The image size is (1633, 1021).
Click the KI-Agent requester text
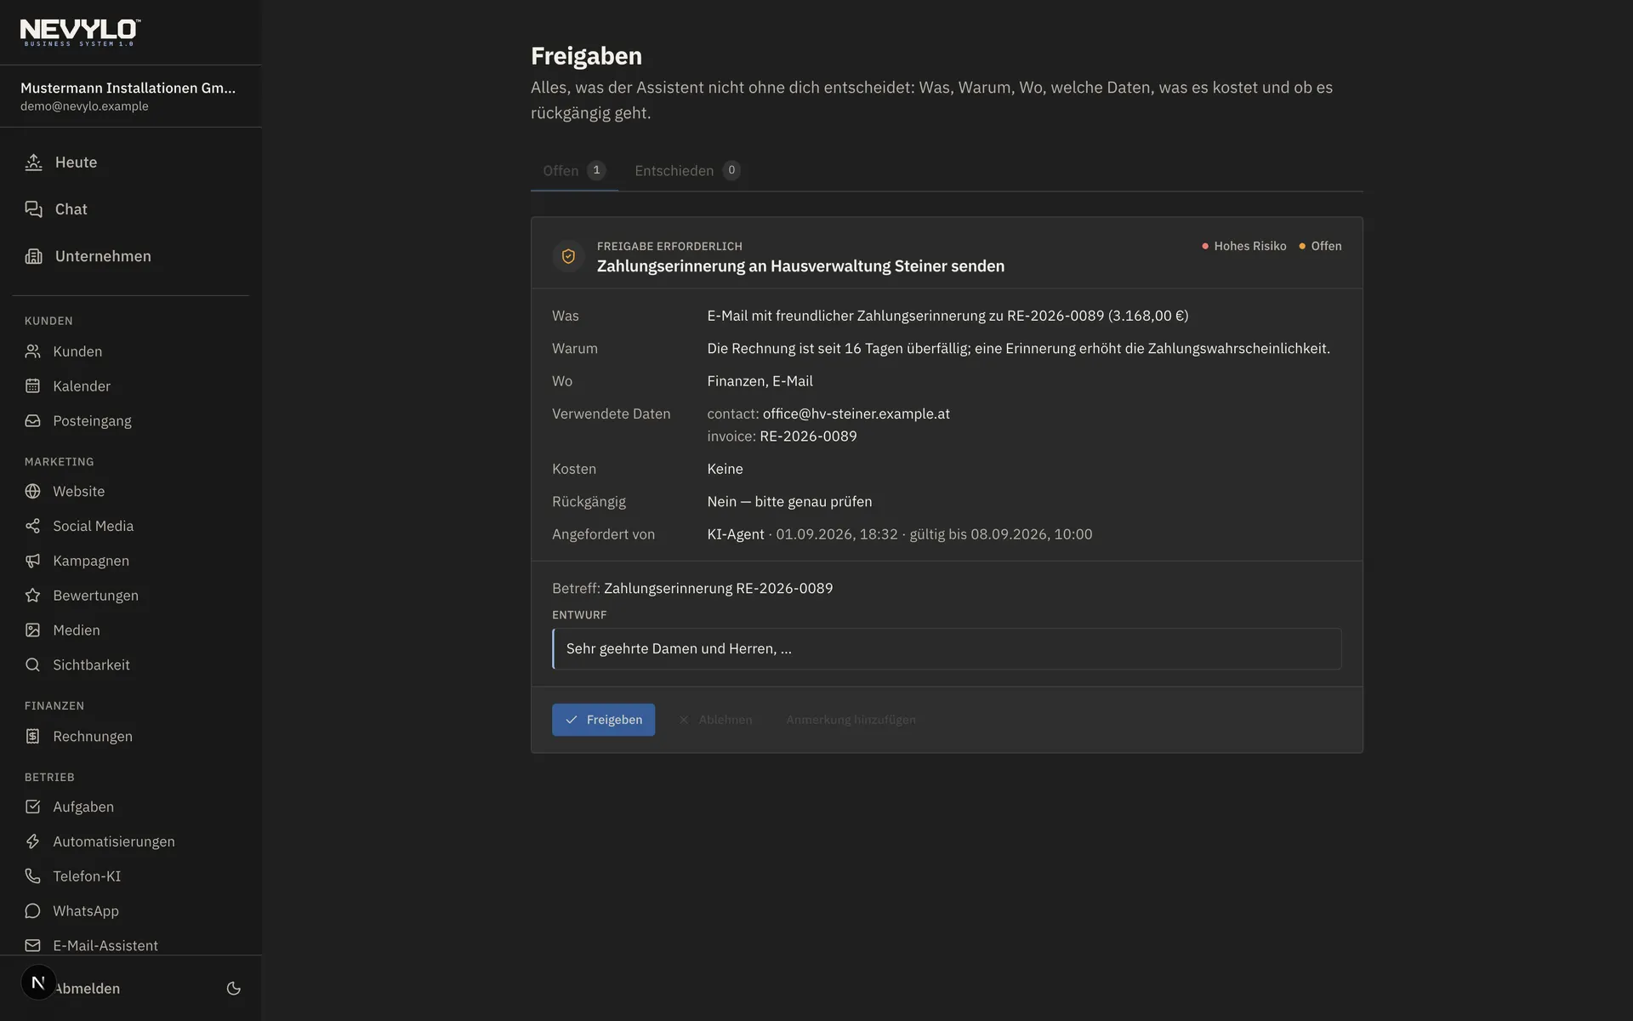pyautogui.click(x=736, y=534)
